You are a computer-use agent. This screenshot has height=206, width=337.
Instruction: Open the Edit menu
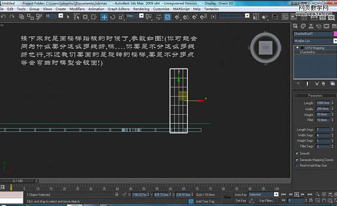pyautogui.click(x=10, y=9)
